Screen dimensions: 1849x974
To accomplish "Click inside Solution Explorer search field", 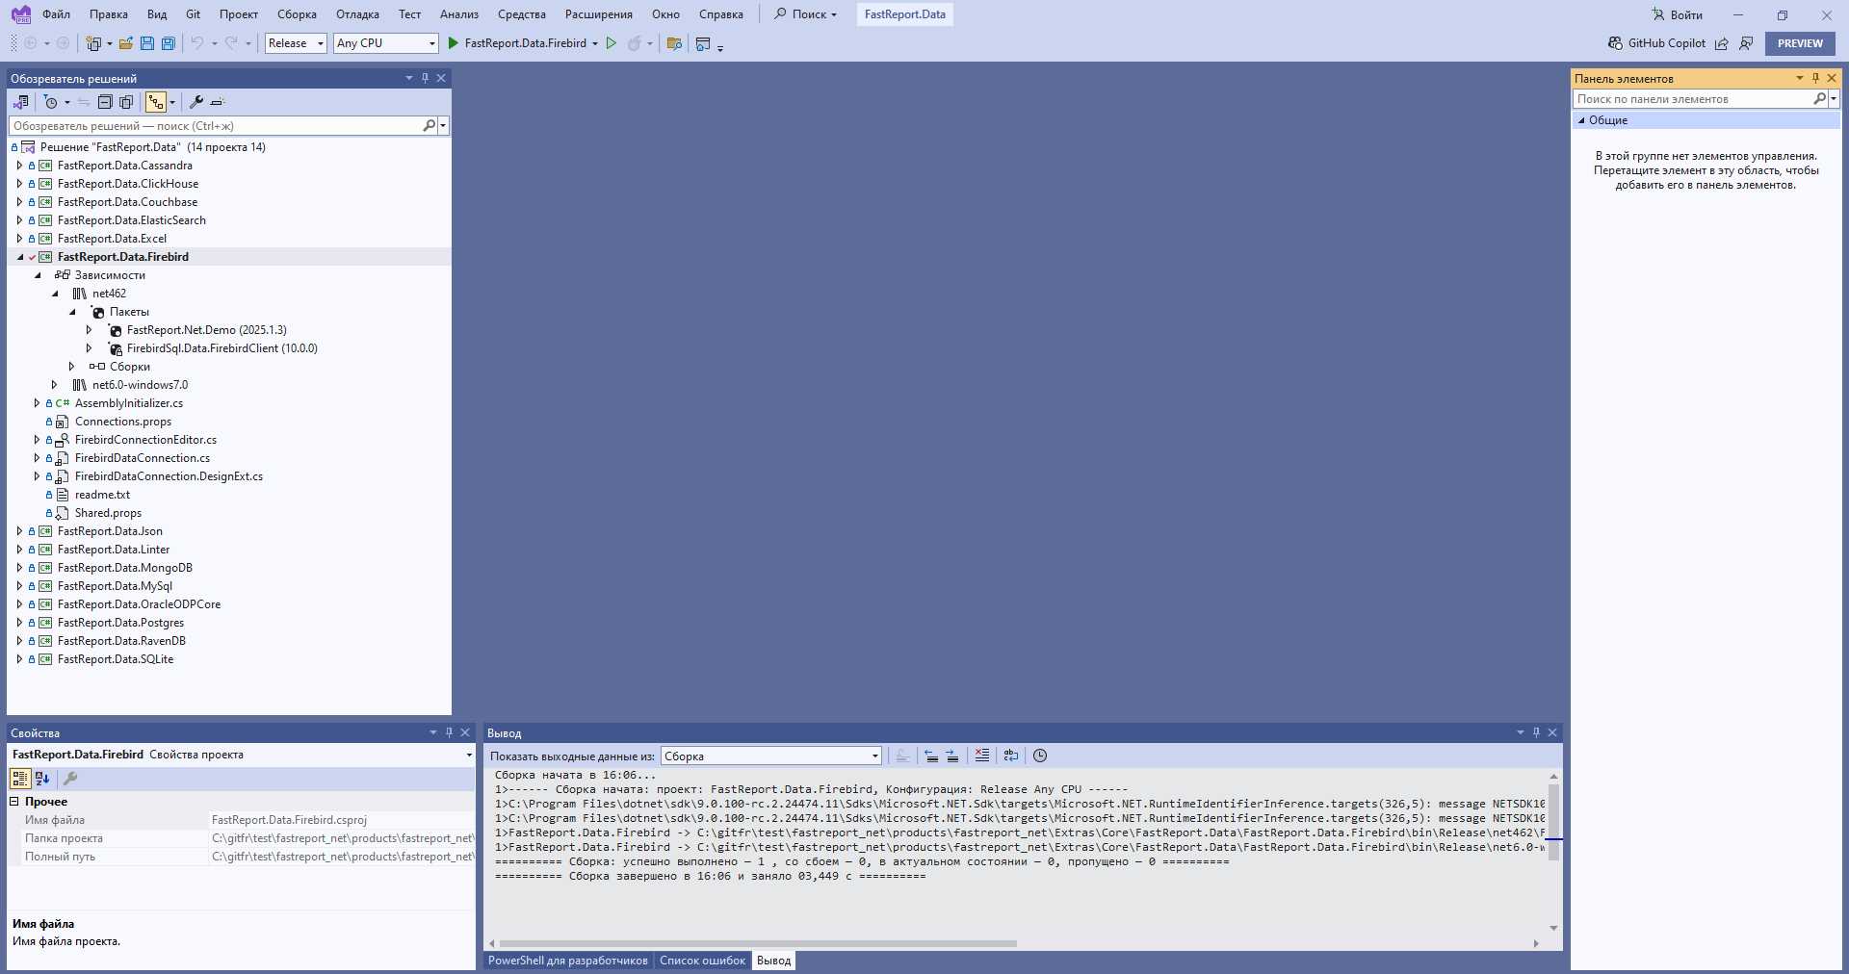I will click(x=215, y=126).
